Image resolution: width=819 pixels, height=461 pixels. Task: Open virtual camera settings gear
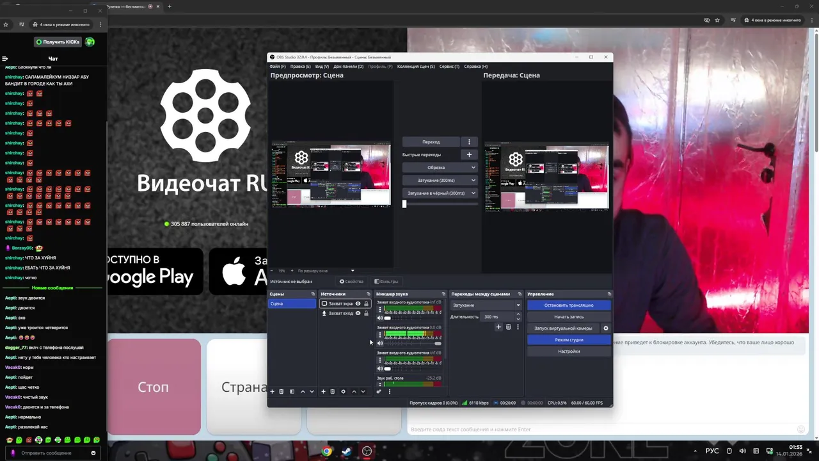coord(606,328)
